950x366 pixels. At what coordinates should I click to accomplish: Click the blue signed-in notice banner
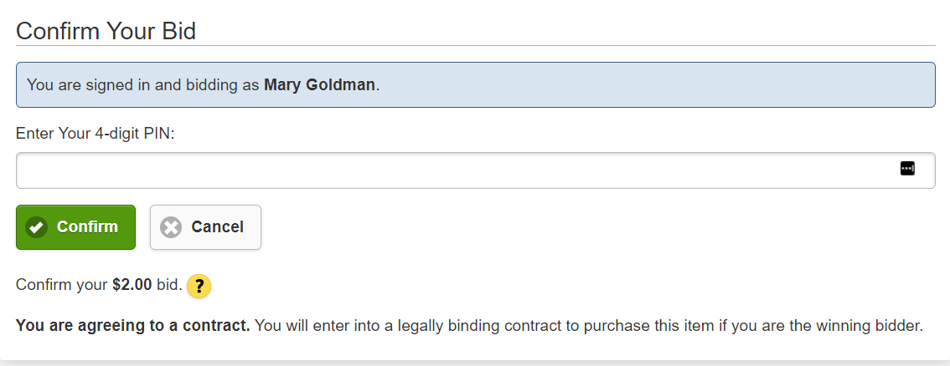(x=476, y=84)
